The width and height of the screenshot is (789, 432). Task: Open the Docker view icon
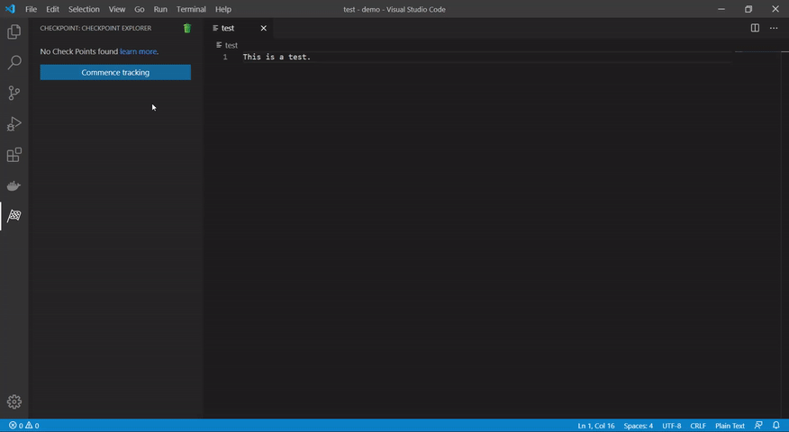[14, 185]
